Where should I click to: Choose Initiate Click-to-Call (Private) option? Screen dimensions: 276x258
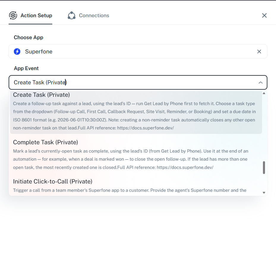pos(136,186)
